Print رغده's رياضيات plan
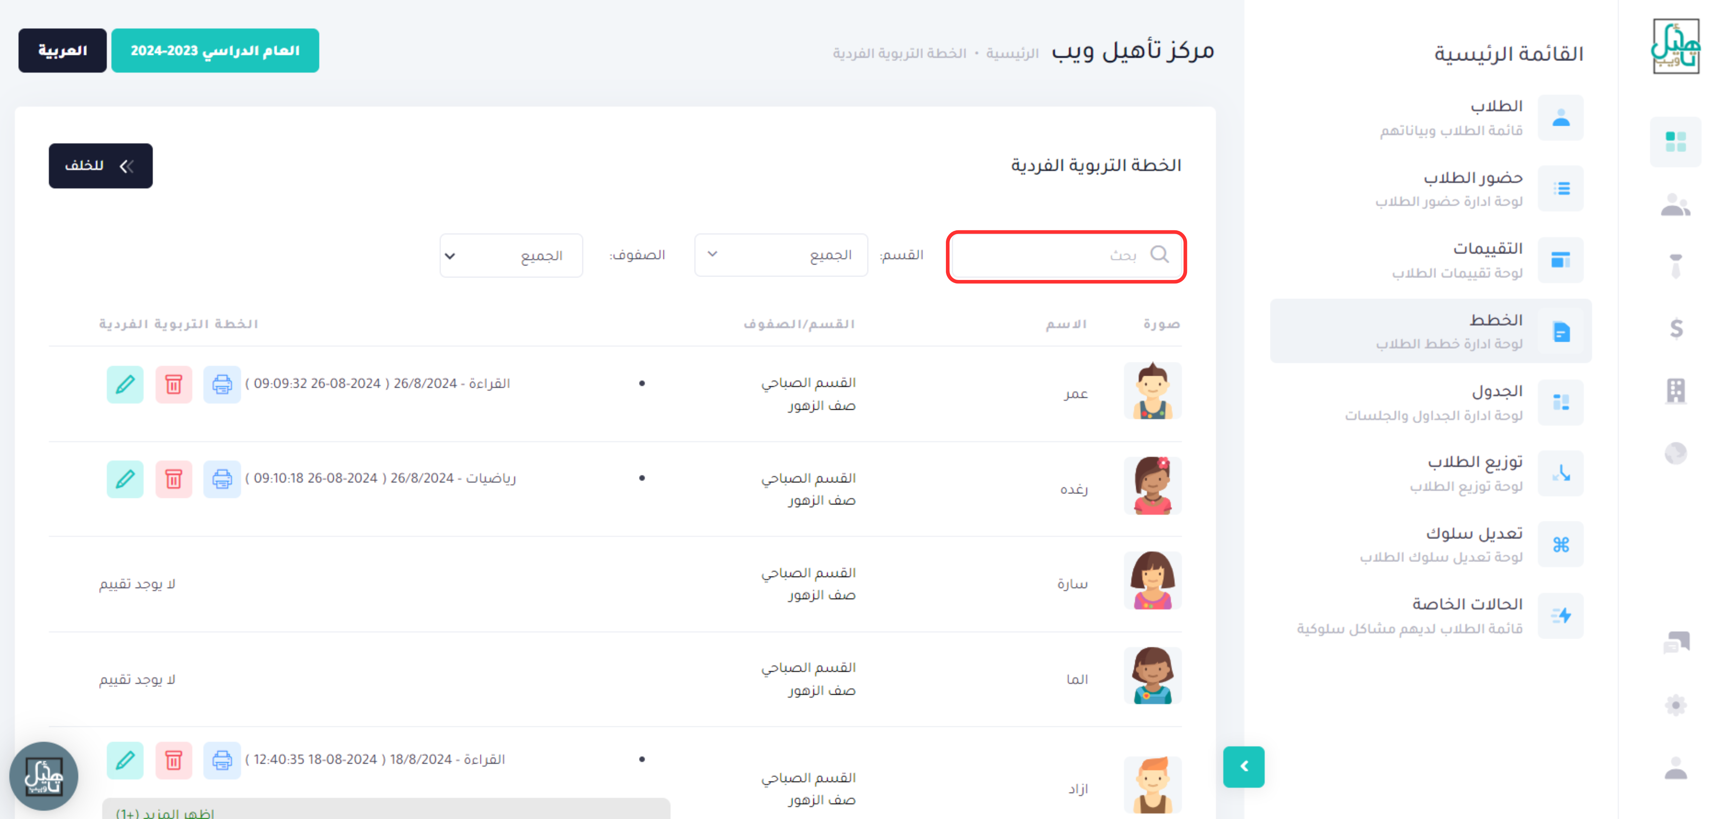 click(221, 479)
